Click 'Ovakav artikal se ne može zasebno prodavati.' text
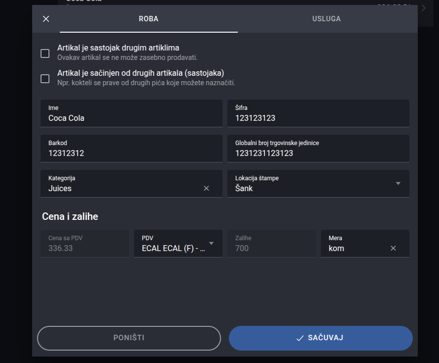Image resolution: width=439 pixels, height=363 pixels. click(128, 57)
